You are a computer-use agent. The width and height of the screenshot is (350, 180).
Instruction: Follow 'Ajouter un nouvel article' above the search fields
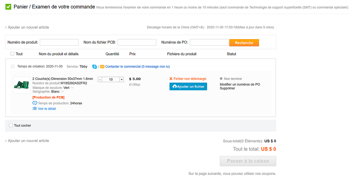(x=27, y=27)
